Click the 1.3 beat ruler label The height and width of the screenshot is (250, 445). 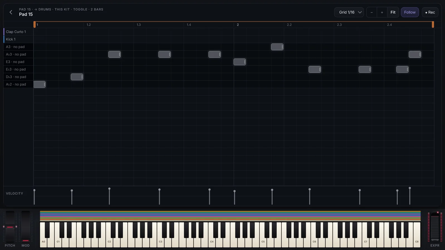pos(139,25)
